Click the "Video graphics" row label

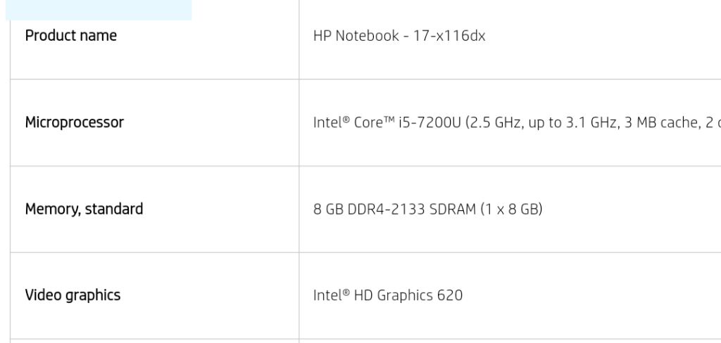(73, 295)
